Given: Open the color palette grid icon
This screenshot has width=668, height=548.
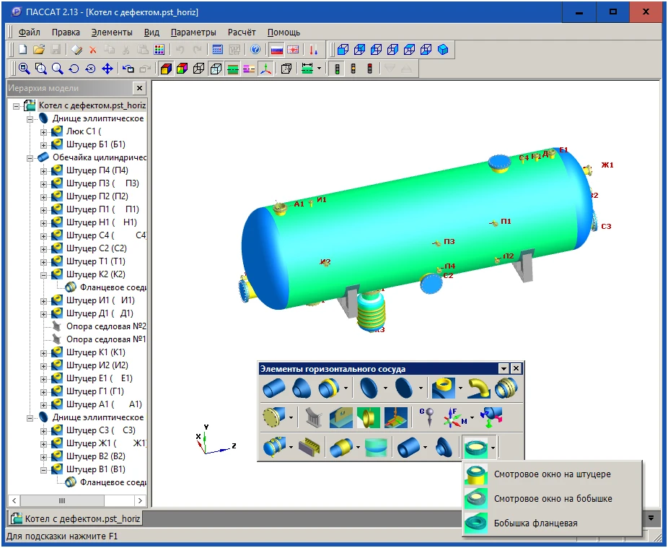Looking at the screenshot, I should pos(159,50).
